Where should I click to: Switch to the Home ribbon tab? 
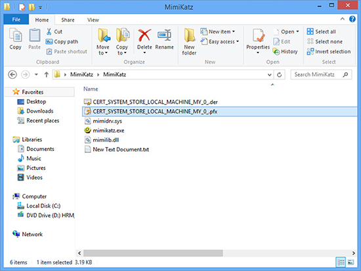tap(42, 20)
